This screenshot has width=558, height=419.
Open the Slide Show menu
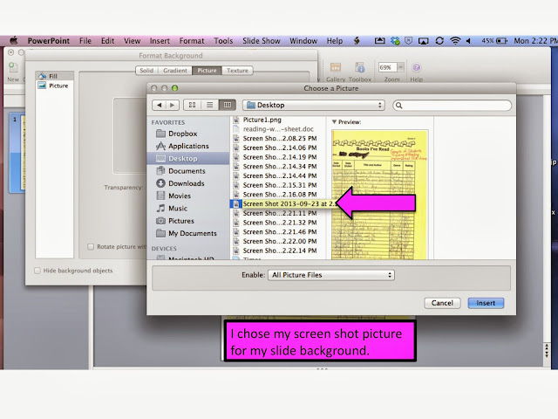click(262, 41)
